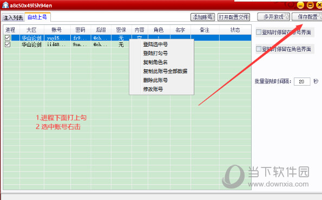Image resolution: width=322 pixels, height=200 pixels.
Task: Click the 名字 column header
Action: [x=181, y=30]
